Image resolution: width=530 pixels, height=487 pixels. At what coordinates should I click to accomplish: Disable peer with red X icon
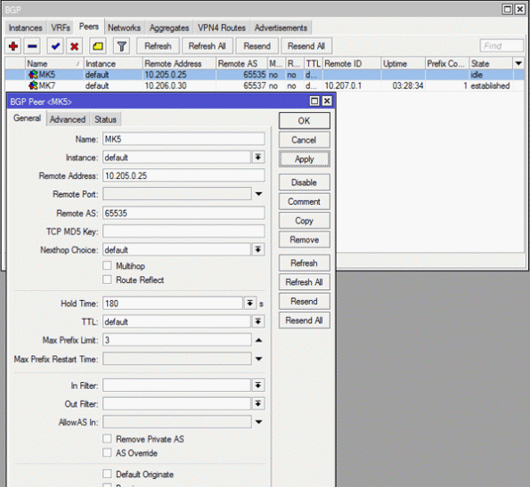(74, 46)
